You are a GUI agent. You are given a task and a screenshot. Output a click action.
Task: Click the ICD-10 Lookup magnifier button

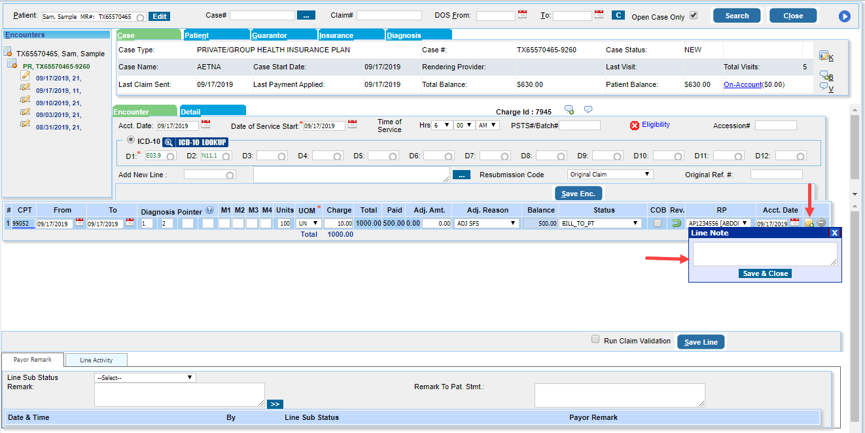pyautogui.click(x=195, y=142)
